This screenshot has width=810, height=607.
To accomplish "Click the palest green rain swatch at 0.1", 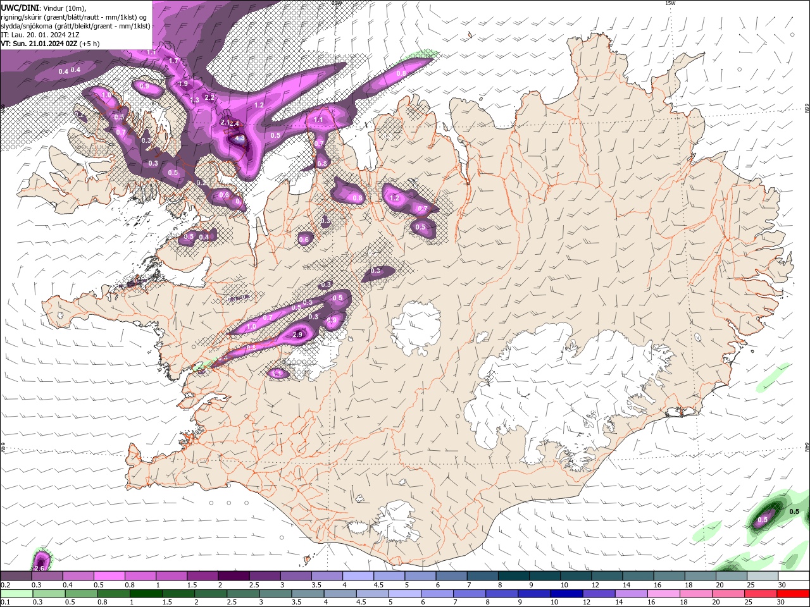I will 16,593.
